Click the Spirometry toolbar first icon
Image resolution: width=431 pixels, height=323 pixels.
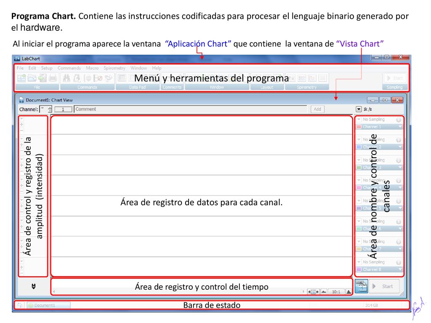(x=291, y=78)
